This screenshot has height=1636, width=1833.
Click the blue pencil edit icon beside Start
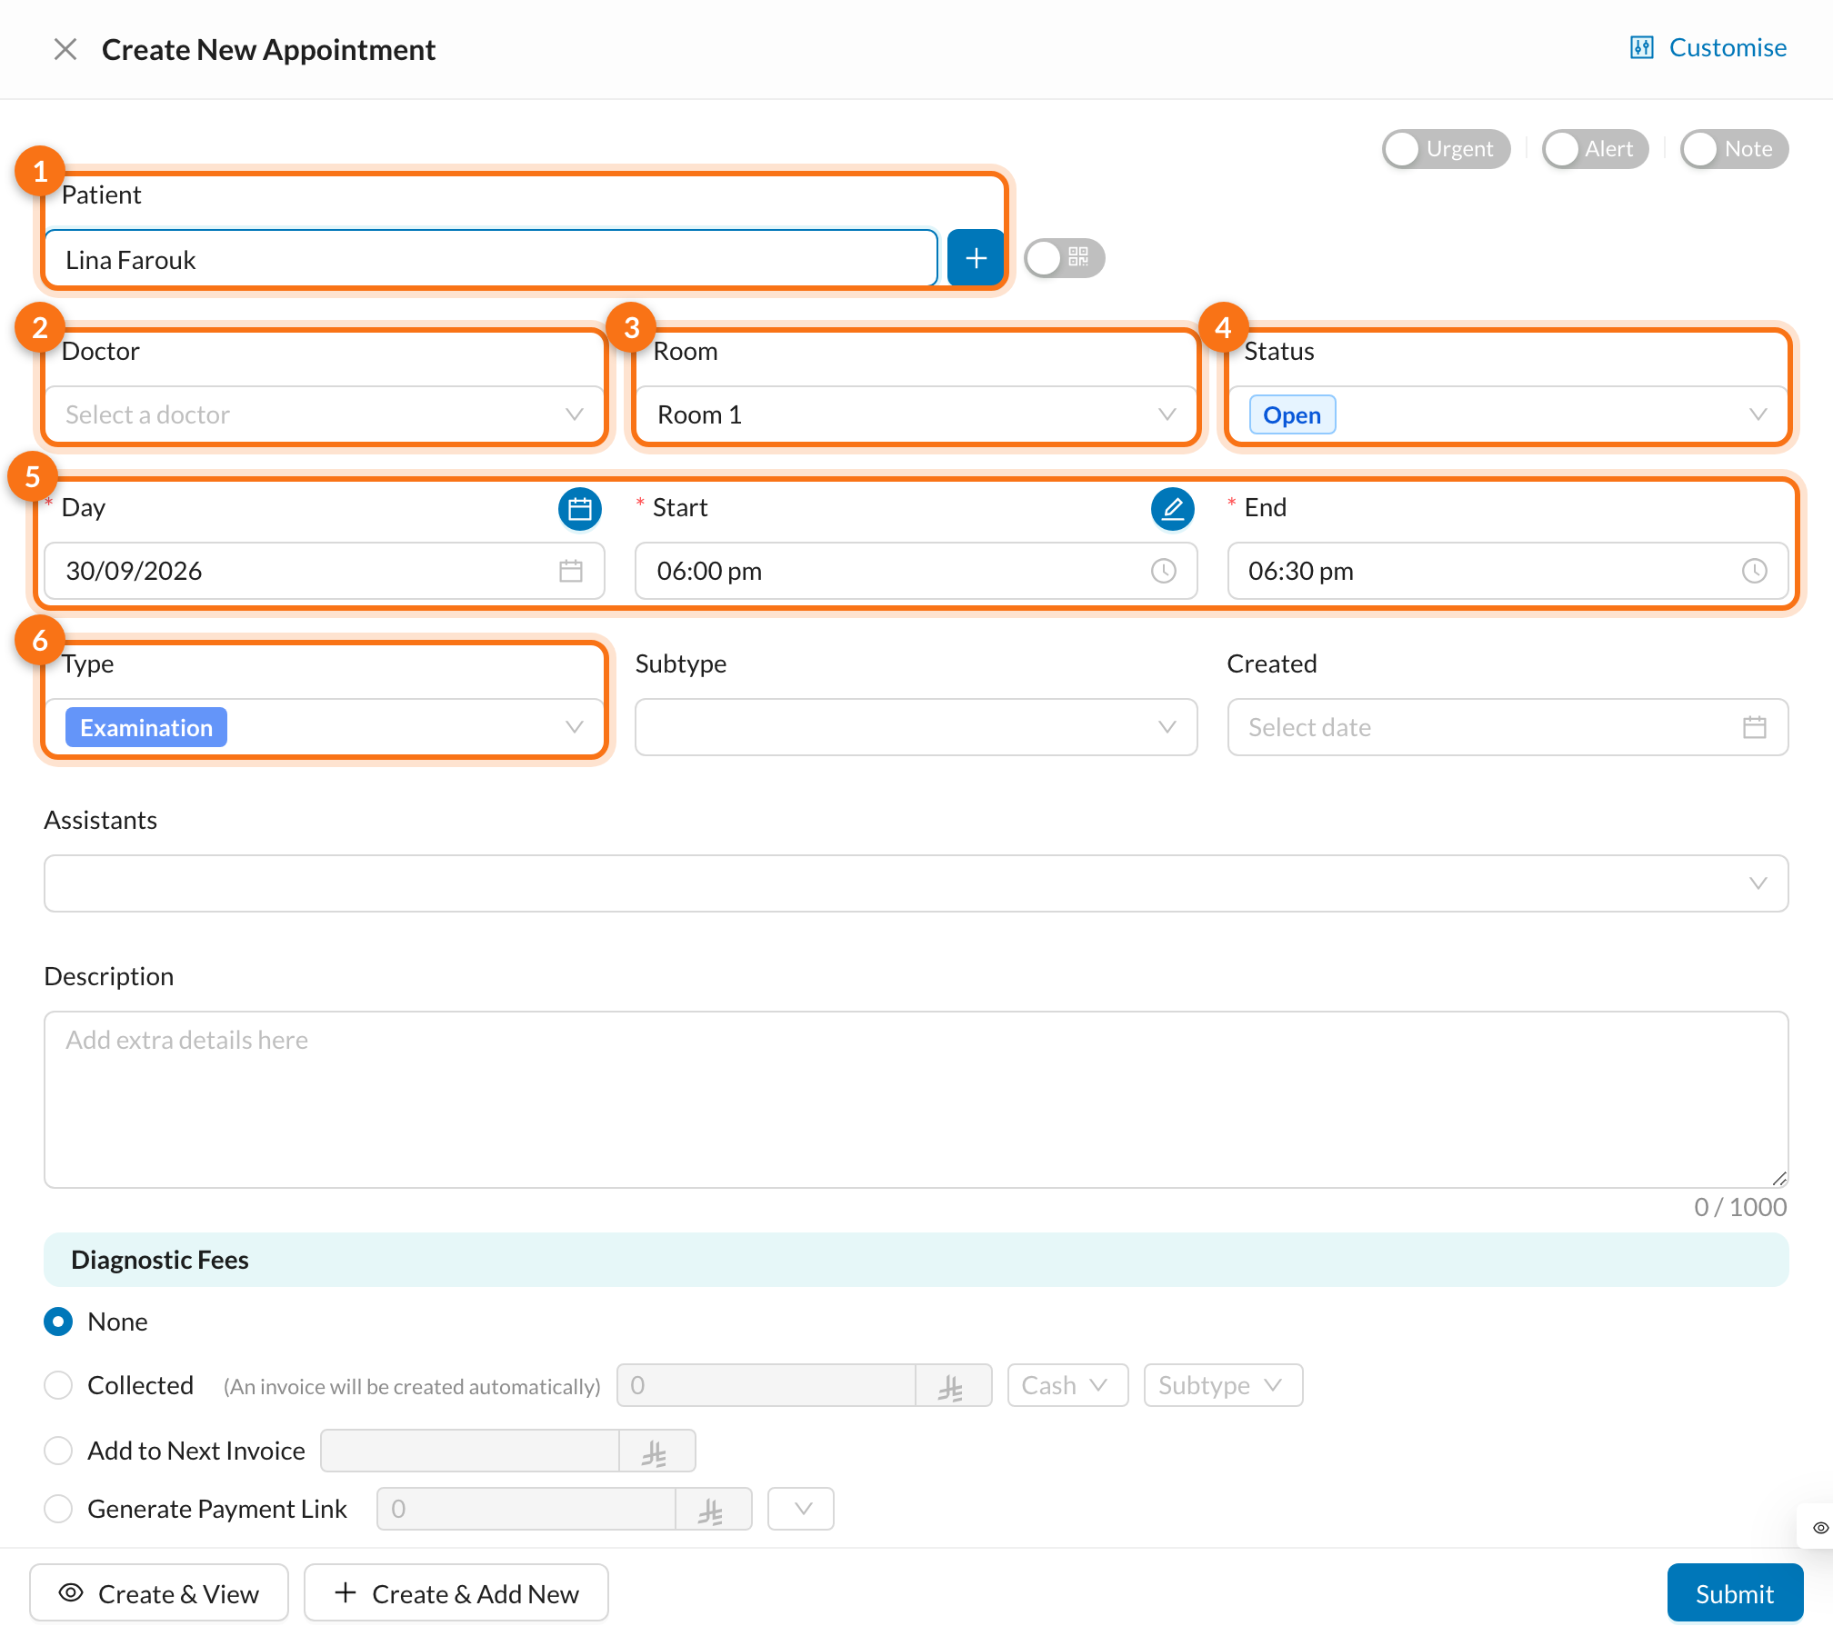coord(1172,509)
